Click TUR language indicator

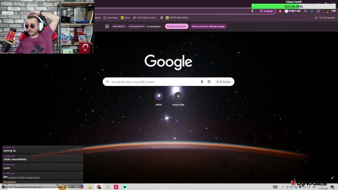click(x=314, y=187)
